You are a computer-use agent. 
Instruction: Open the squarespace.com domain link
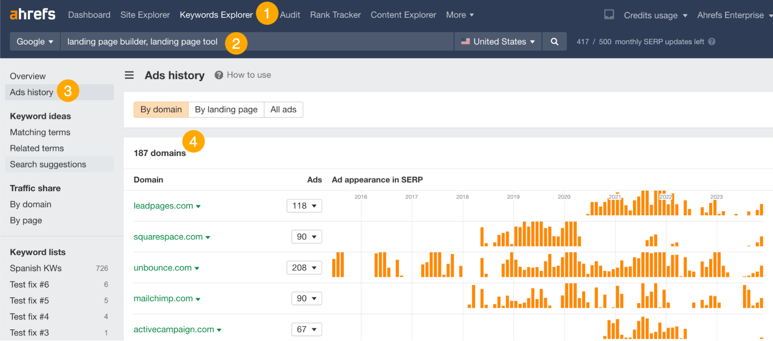[168, 237]
